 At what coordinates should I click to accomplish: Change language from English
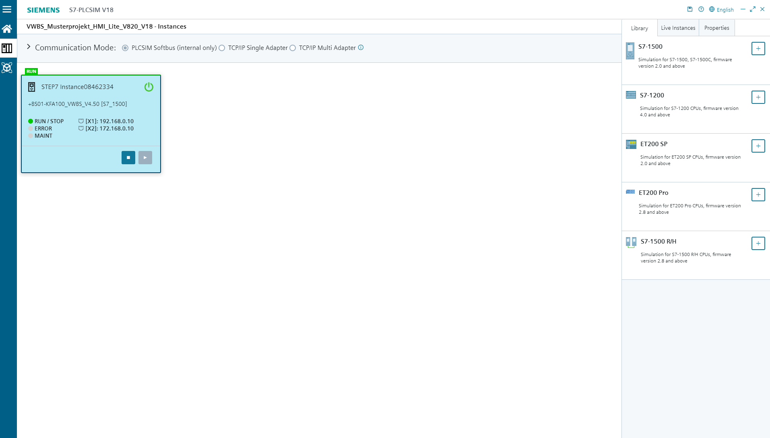[721, 10]
